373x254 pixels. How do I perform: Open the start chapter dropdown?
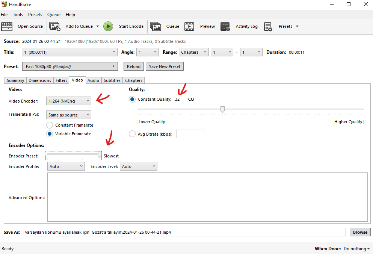point(222,52)
